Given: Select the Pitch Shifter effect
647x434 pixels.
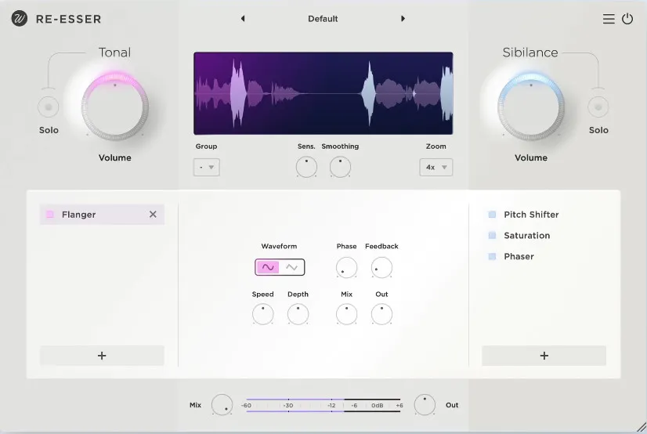Looking at the screenshot, I should click(x=531, y=215).
